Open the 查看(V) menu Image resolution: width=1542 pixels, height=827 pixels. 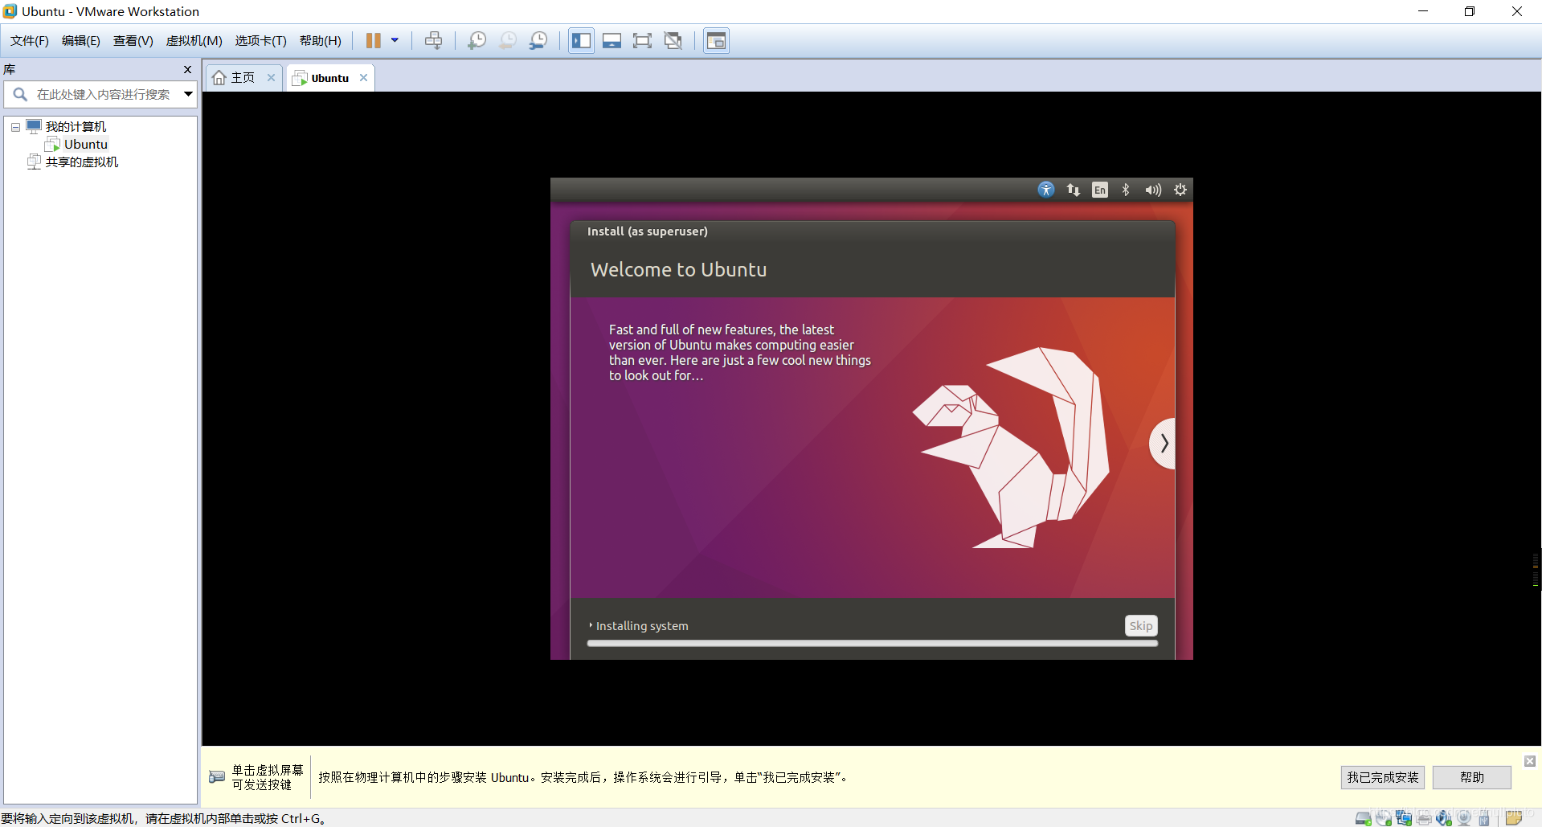(133, 41)
